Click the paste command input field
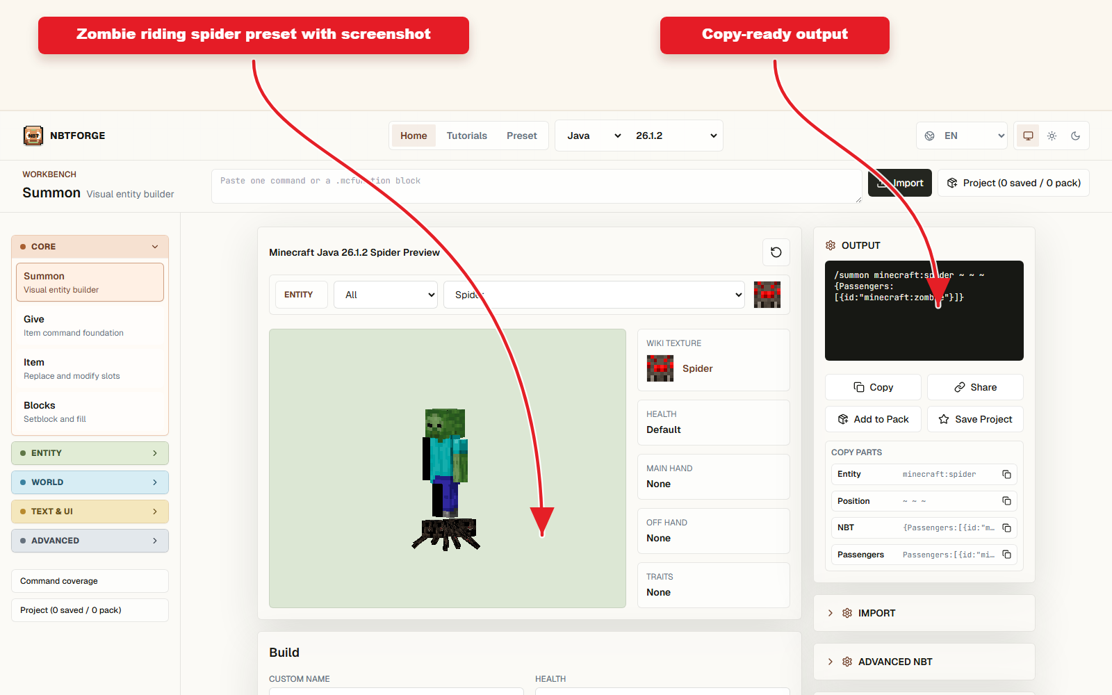This screenshot has height=695, width=1112. coord(537,186)
